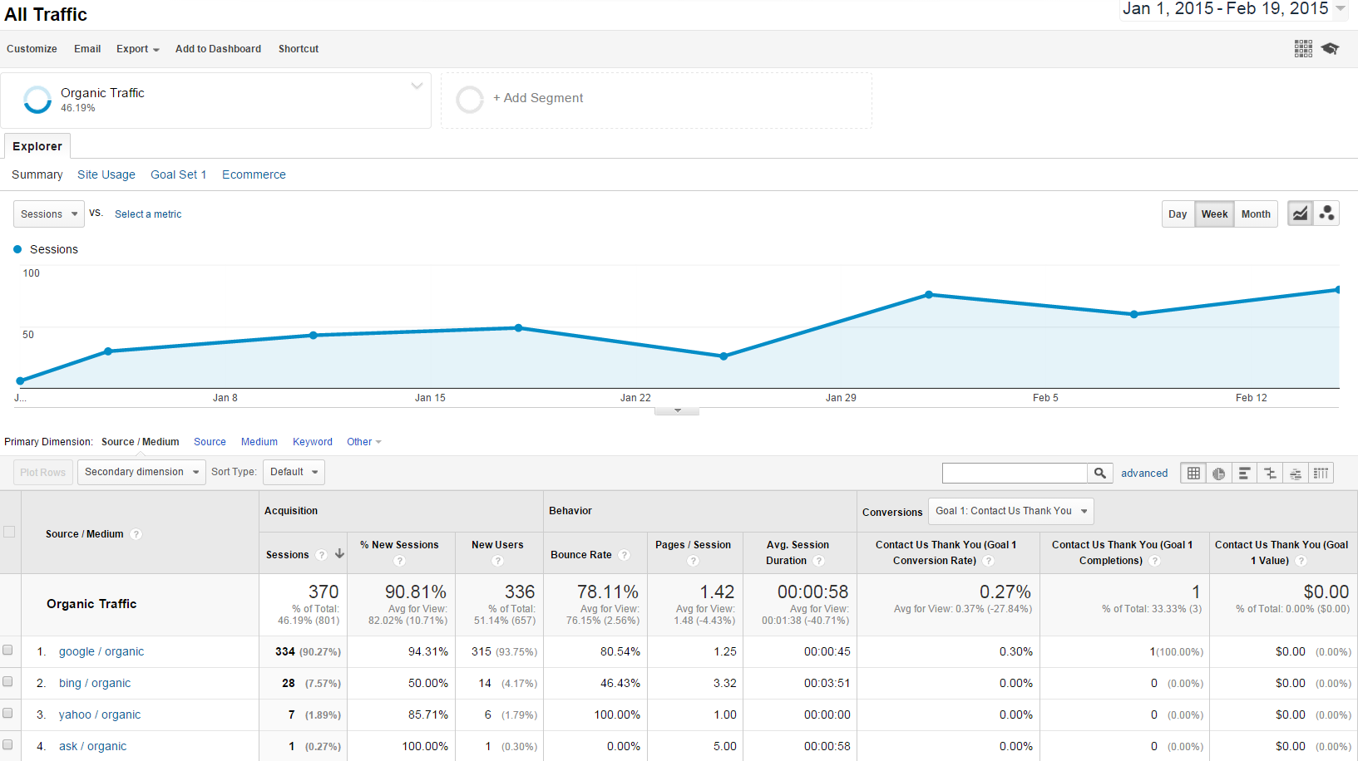
Task: Open the Other primary dimension dropdown
Action: (x=364, y=442)
